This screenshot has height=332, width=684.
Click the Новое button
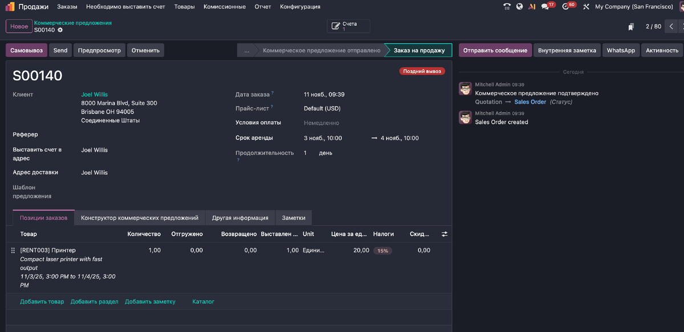click(19, 26)
